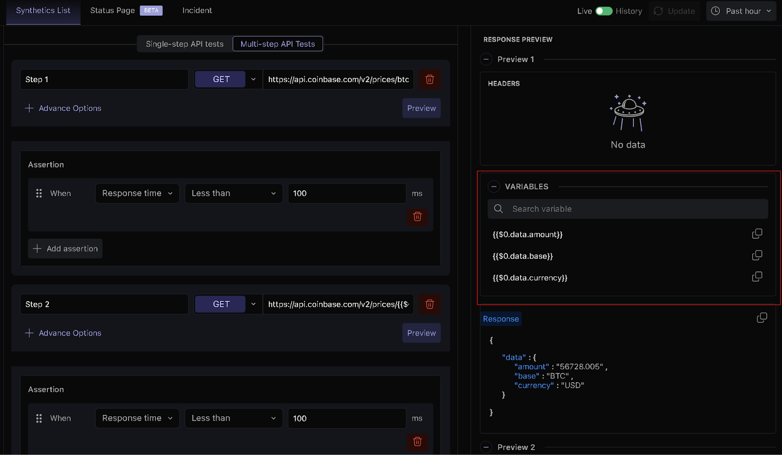Open the Less than comparison dropdown
The width and height of the screenshot is (782, 455).
point(233,193)
